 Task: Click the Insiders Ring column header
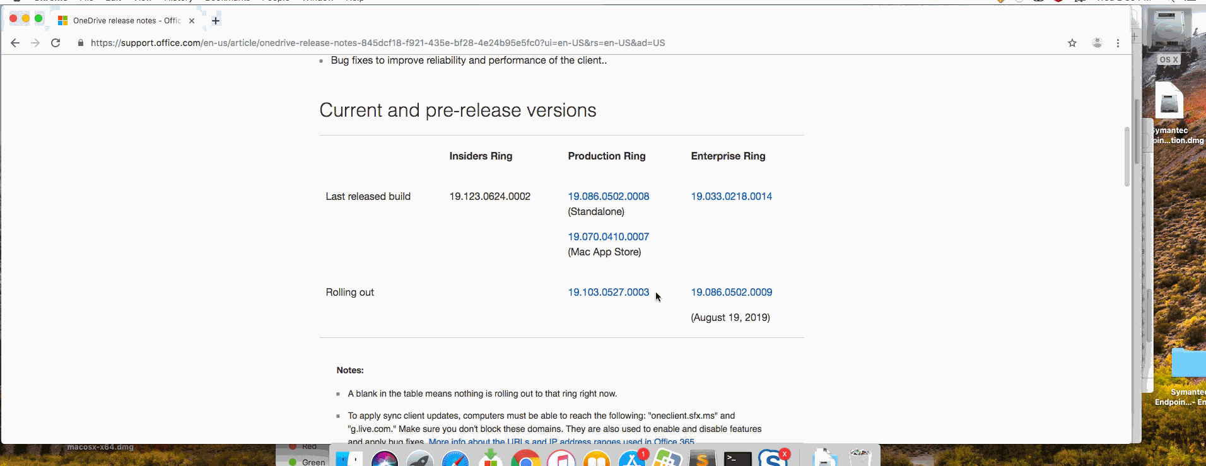pyautogui.click(x=481, y=156)
